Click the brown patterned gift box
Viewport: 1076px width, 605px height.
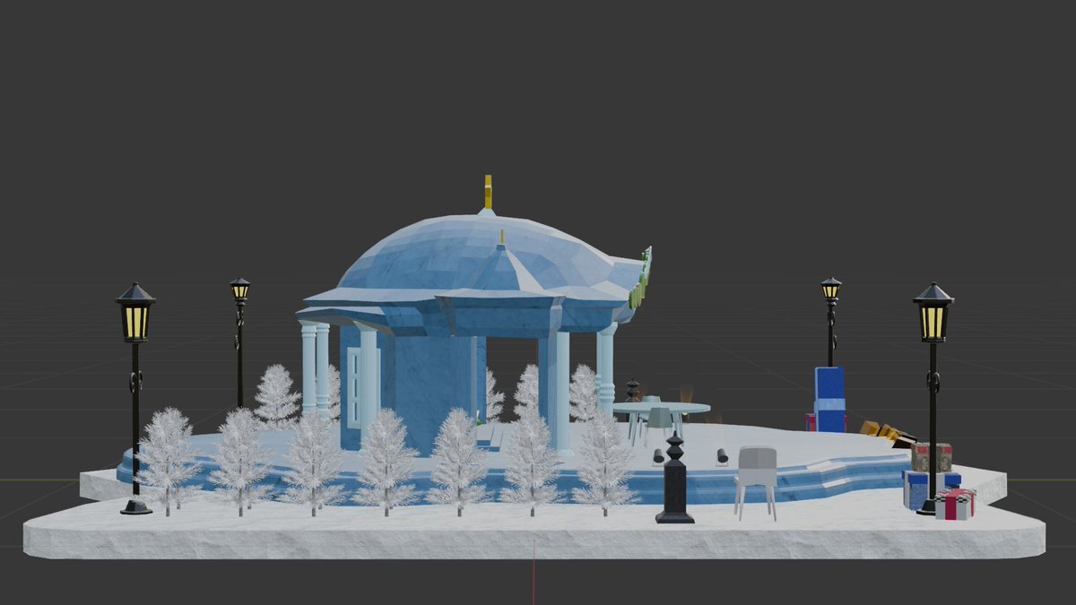(x=933, y=457)
